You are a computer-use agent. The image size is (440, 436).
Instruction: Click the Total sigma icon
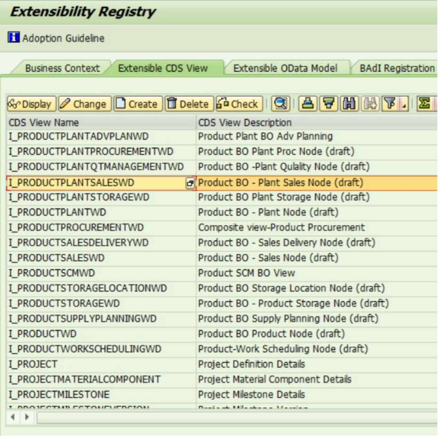pyautogui.click(x=424, y=104)
